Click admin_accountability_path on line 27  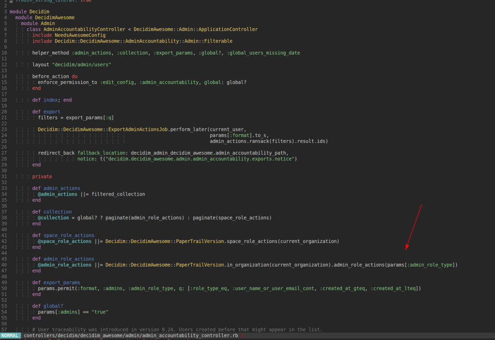coord(251,153)
